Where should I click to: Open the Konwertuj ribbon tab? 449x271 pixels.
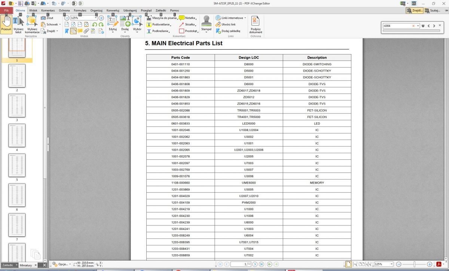[113, 10]
